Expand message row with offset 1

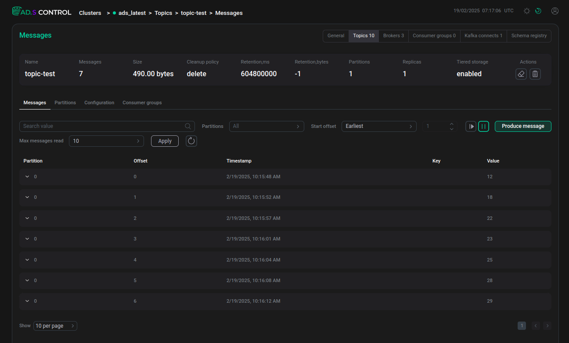(27, 197)
